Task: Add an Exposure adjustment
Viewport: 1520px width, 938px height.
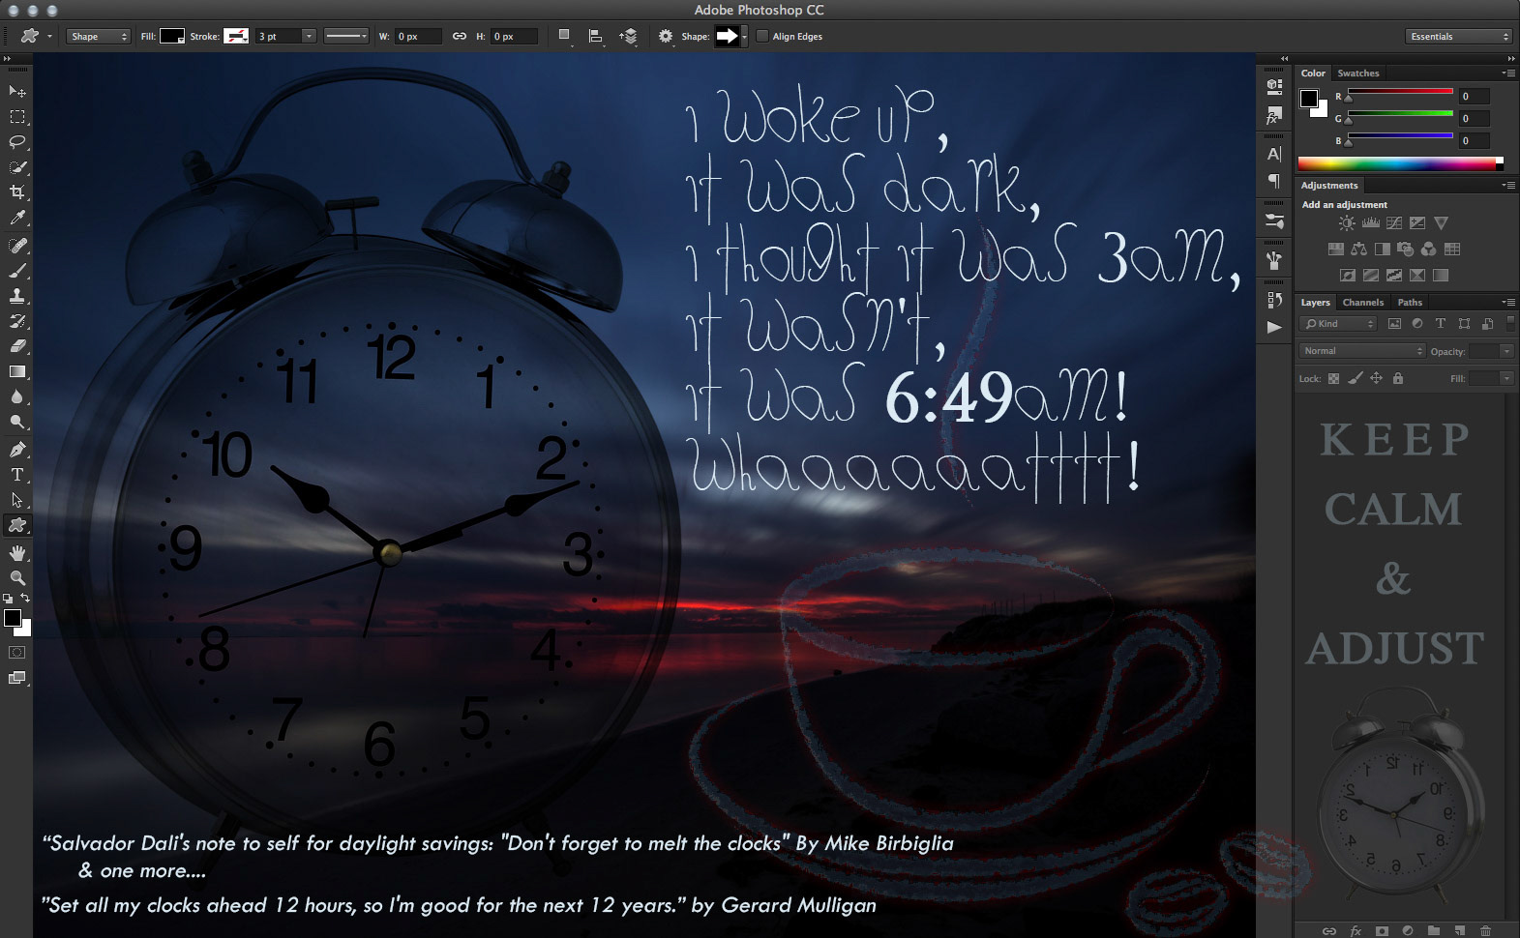Action: pos(1417,223)
